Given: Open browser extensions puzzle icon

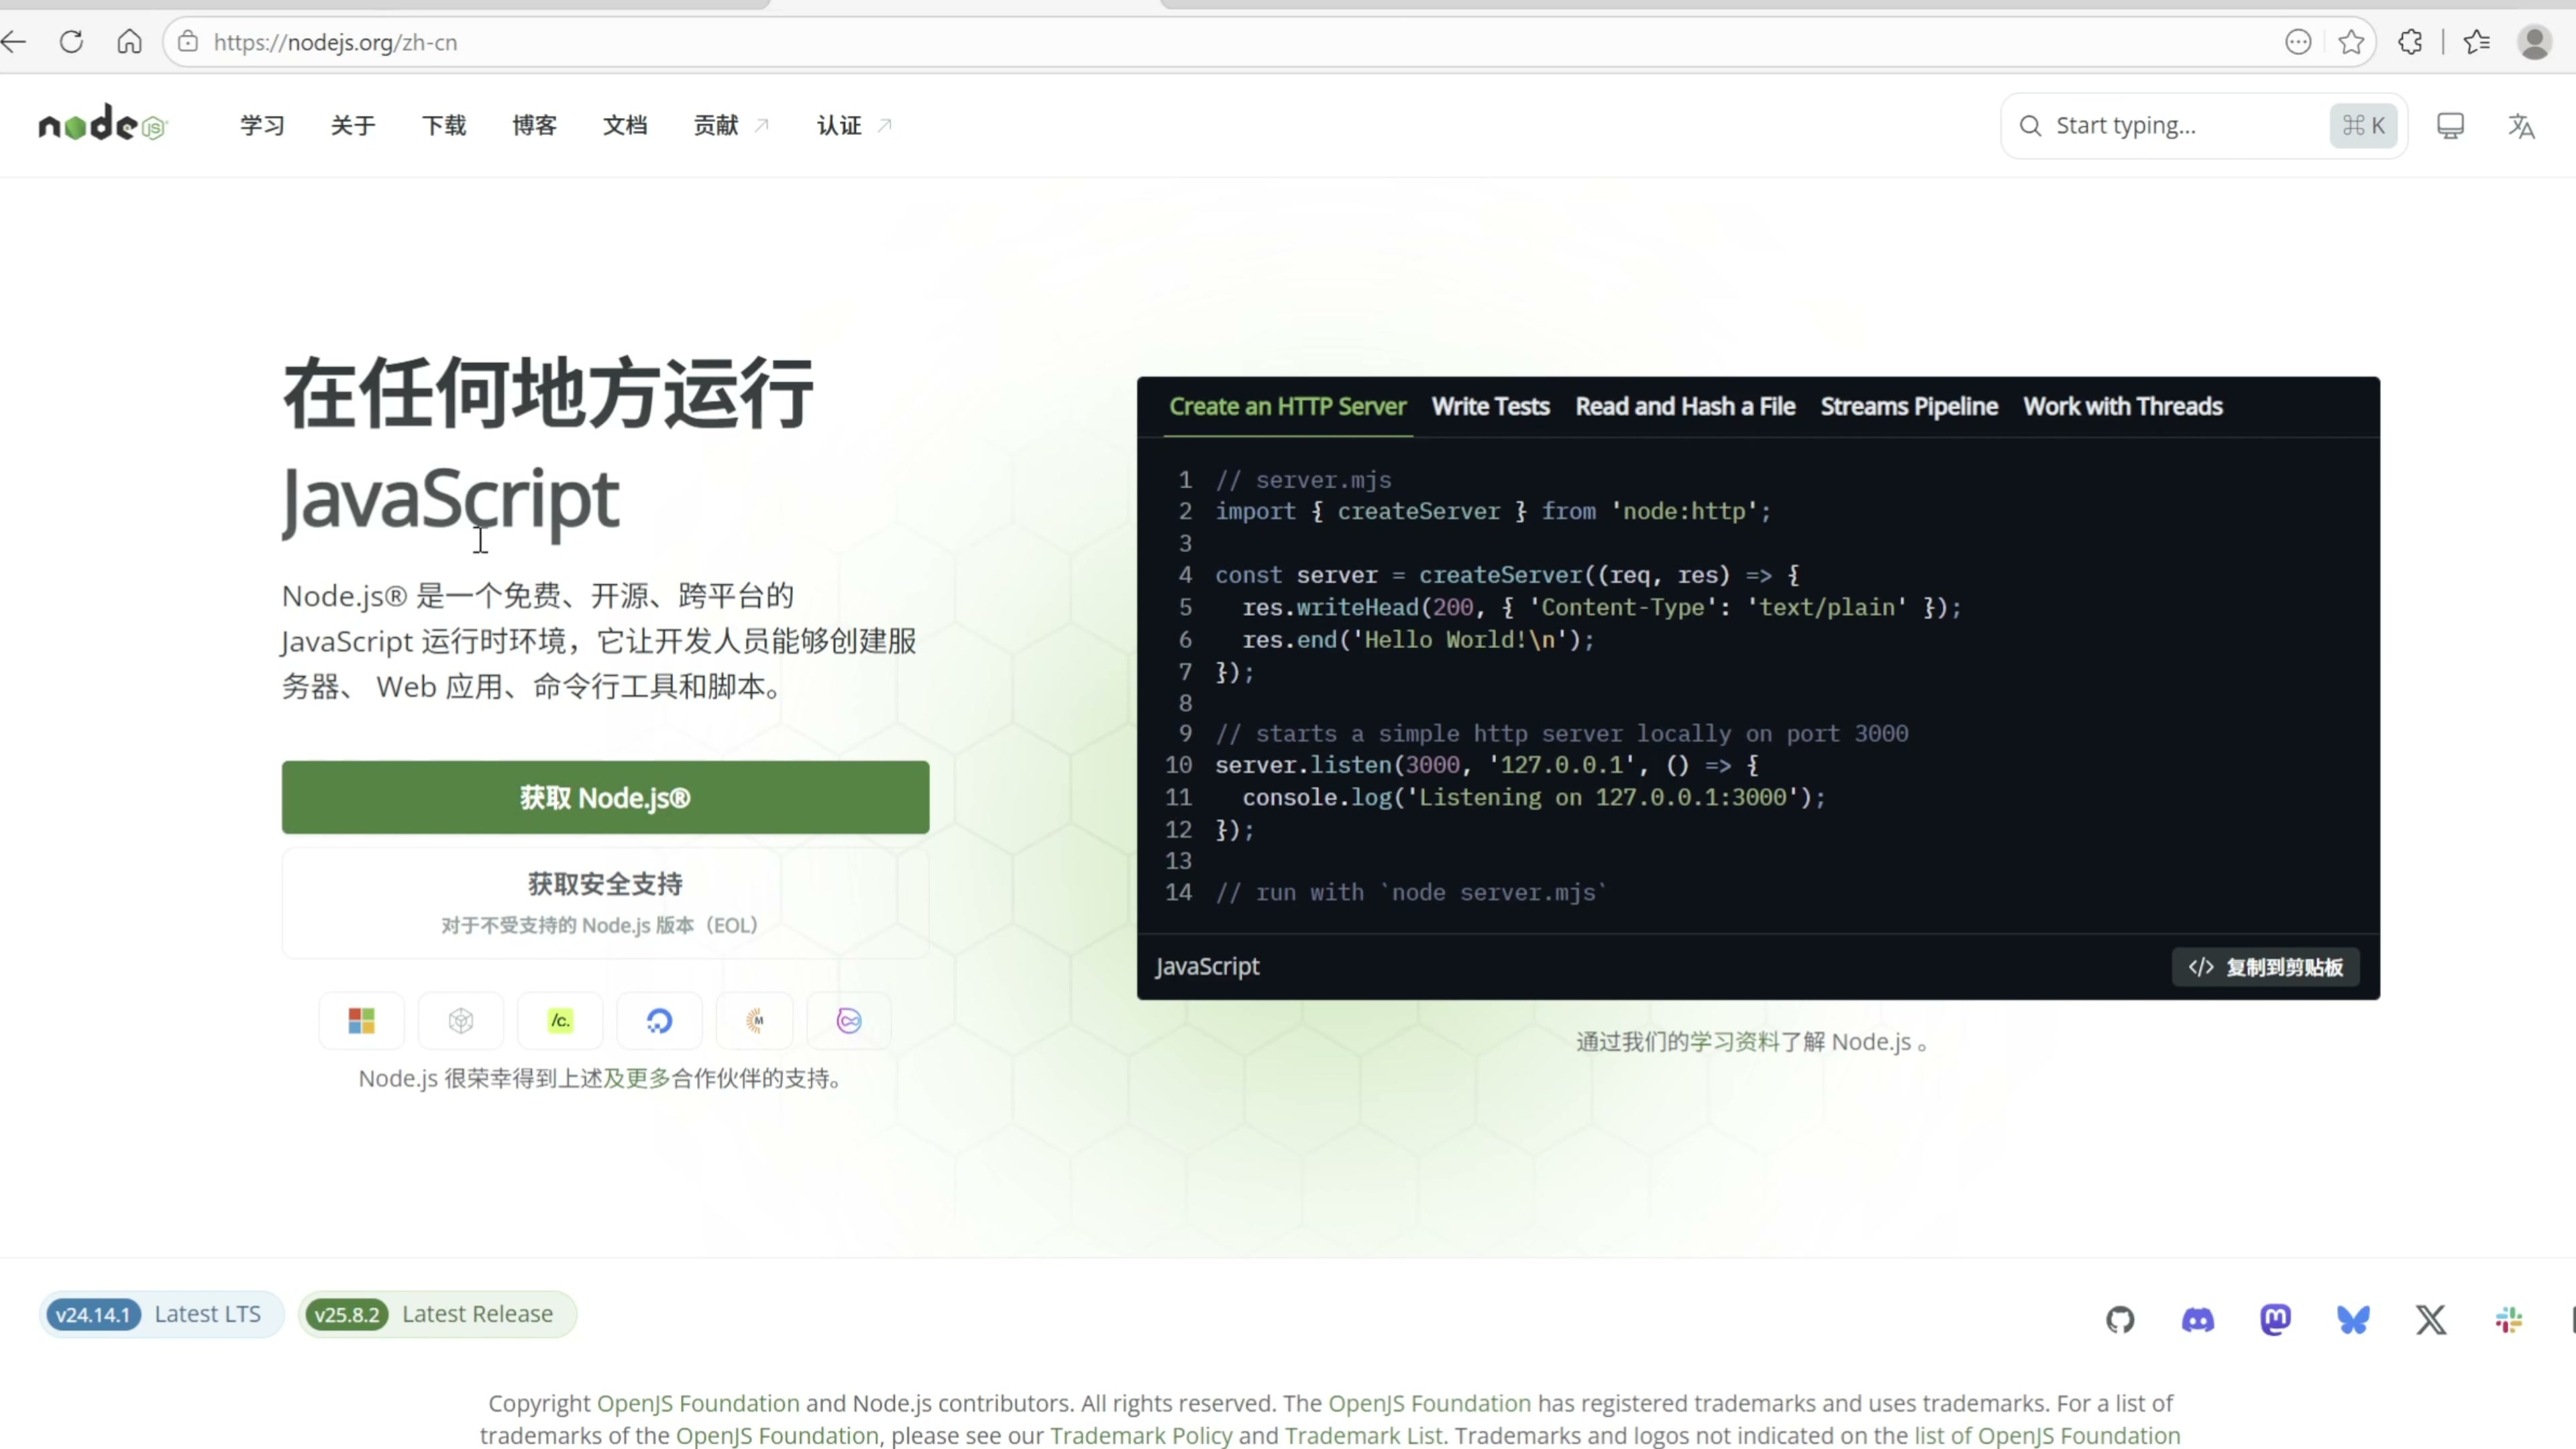Looking at the screenshot, I should [x=2410, y=42].
